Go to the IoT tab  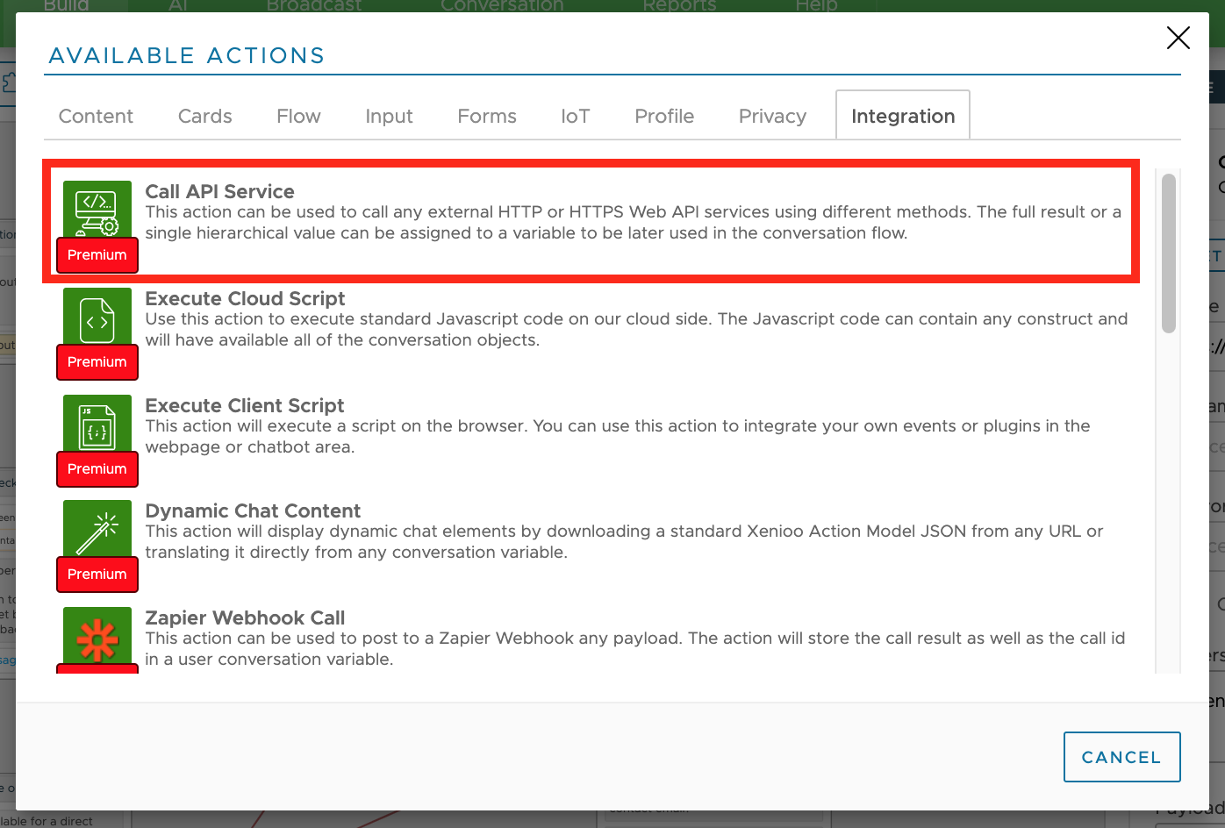click(576, 116)
